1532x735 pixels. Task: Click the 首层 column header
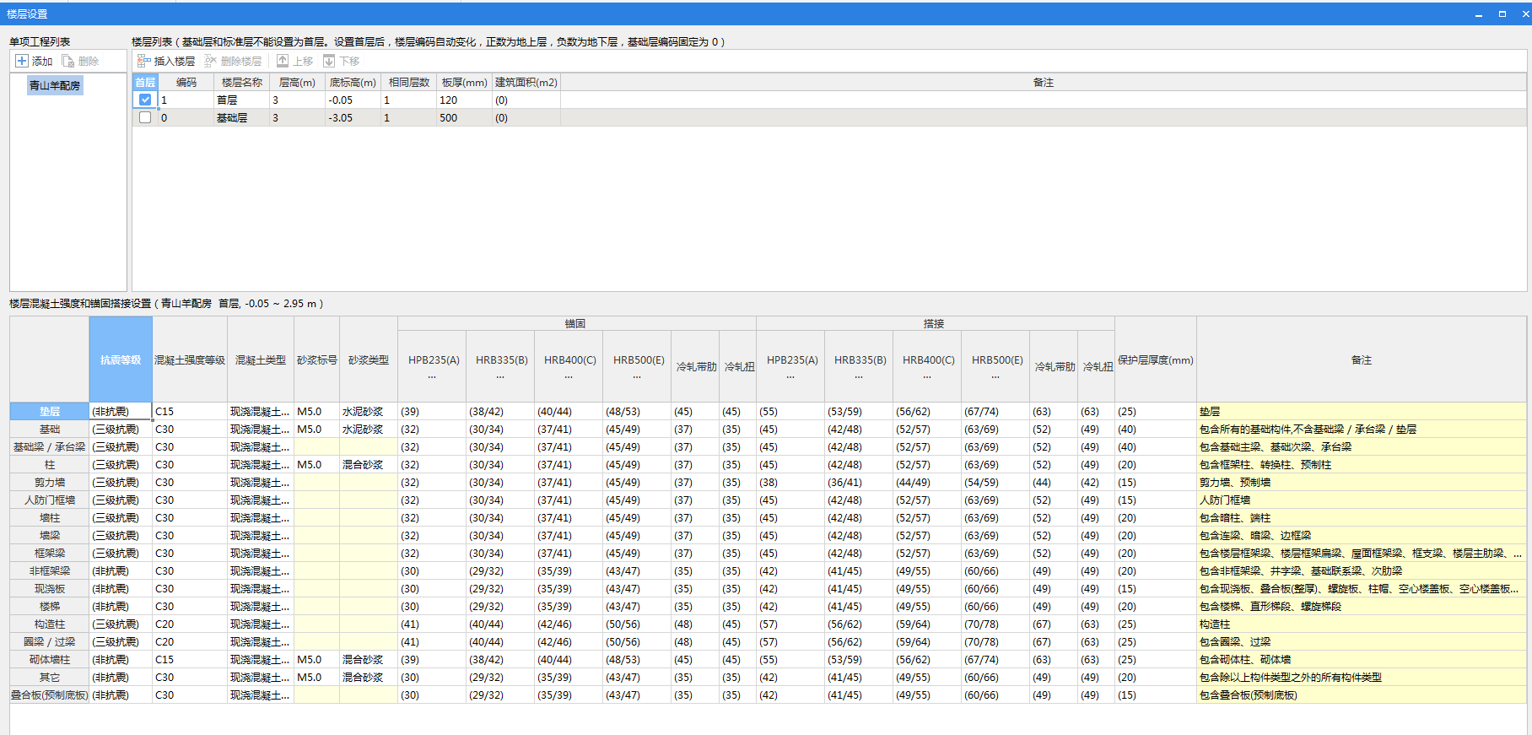tap(145, 82)
